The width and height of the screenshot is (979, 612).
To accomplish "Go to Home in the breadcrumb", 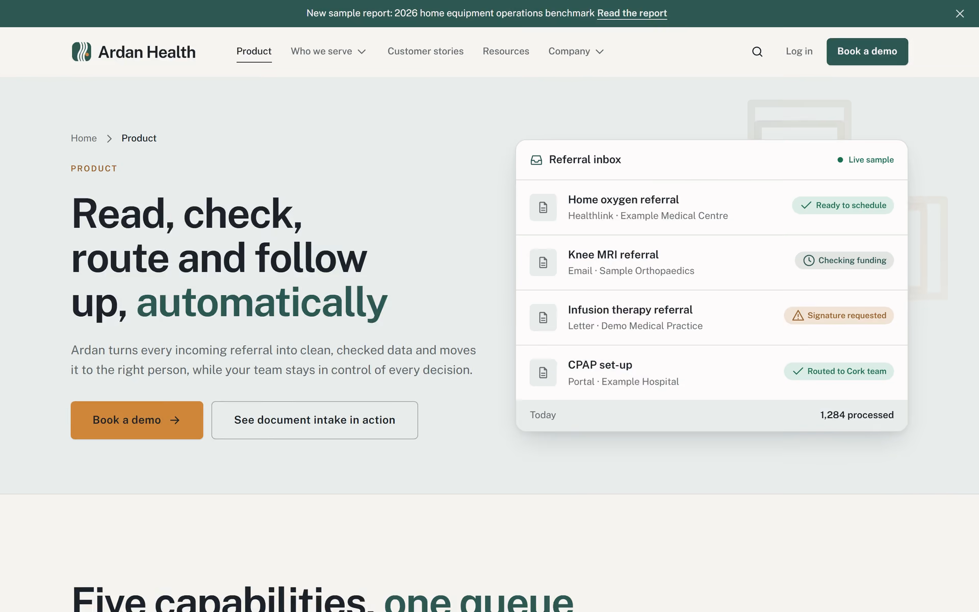I will pyautogui.click(x=84, y=138).
